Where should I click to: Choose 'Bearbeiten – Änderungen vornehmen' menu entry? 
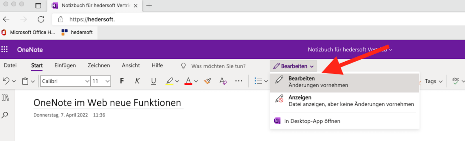click(x=345, y=83)
